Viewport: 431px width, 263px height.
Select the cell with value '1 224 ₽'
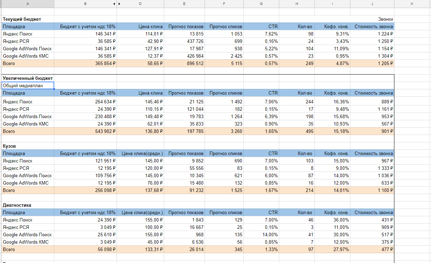point(372,34)
